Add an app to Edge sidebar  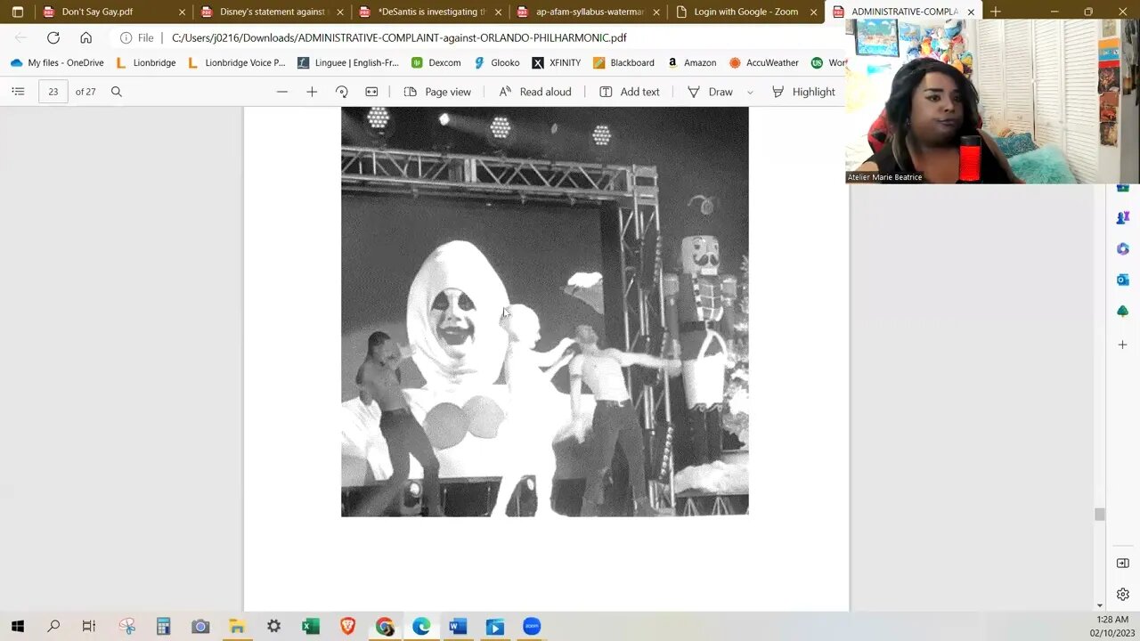pyautogui.click(x=1122, y=345)
